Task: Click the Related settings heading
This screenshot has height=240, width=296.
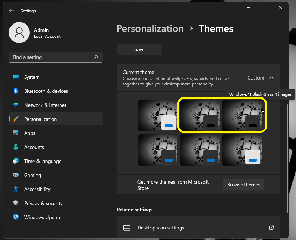Action: [134, 210]
